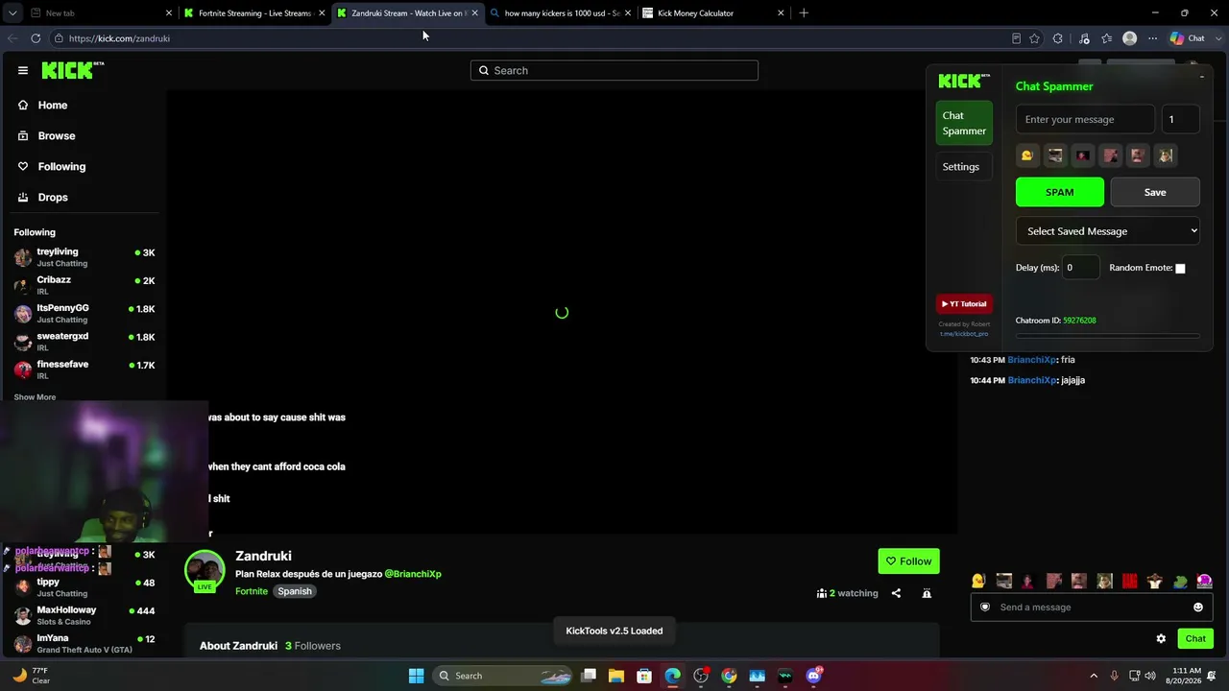Image resolution: width=1229 pixels, height=691 pixels.
Task: Open the browser media control icon
Action: point(1084,38)
